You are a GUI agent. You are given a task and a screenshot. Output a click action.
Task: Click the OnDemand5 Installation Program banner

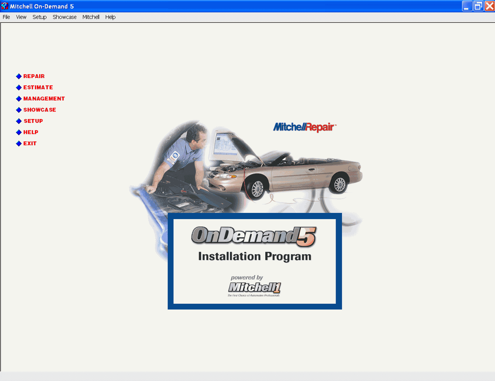(254, 261)
